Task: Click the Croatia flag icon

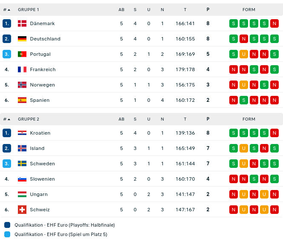Action: [22, 133]
